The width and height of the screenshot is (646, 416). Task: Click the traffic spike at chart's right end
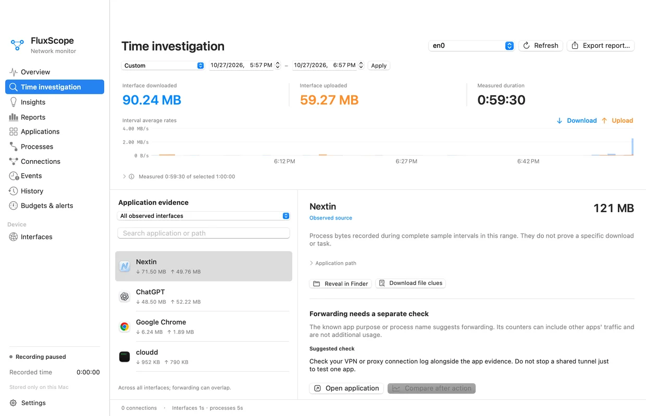point(632,147)
